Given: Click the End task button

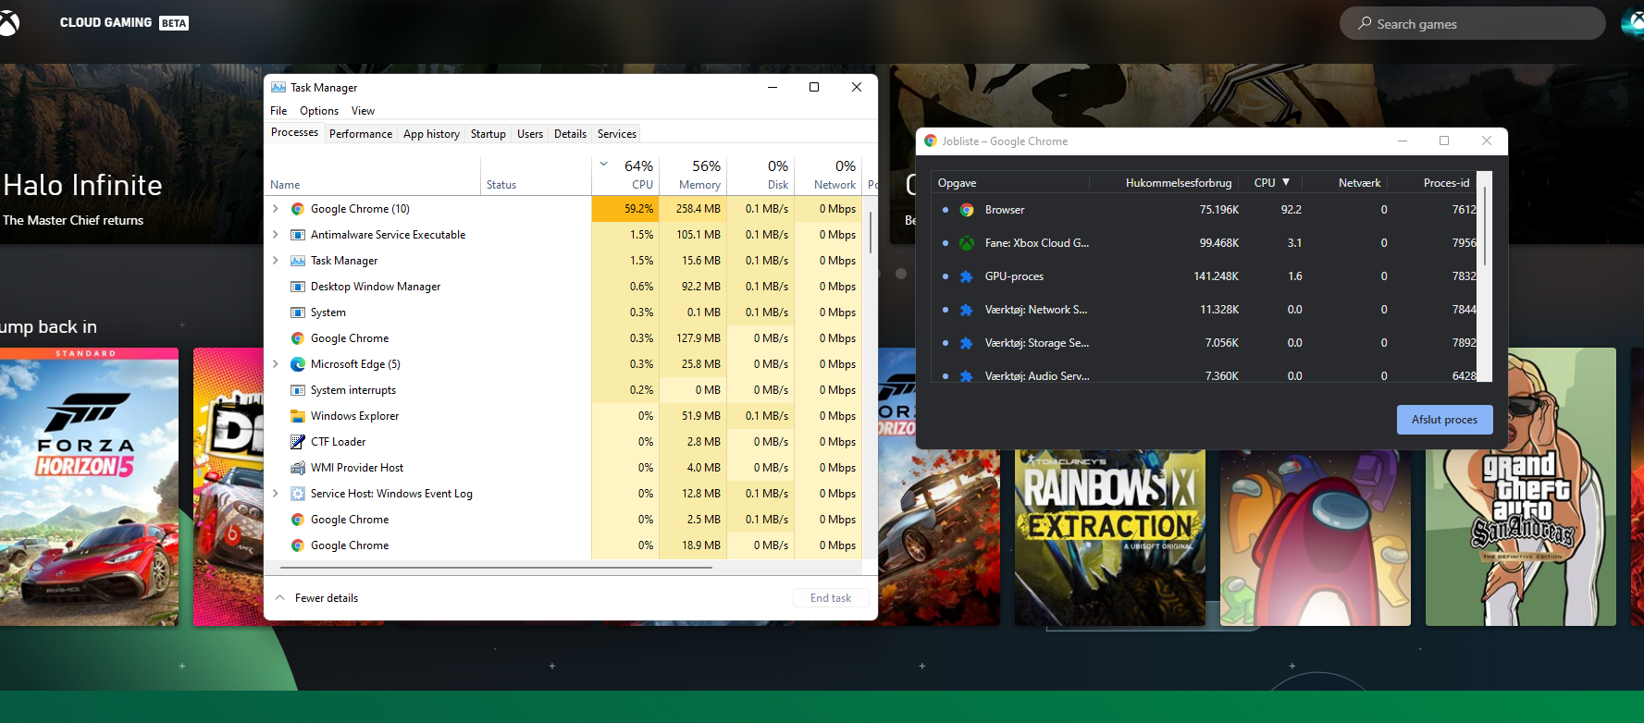Looking at the screenshot, I should coord(831,598).
